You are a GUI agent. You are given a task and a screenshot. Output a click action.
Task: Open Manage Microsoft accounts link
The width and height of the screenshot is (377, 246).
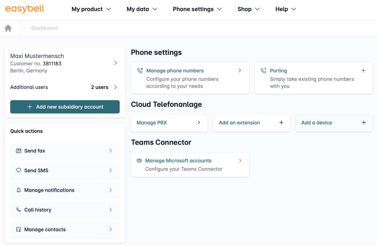[x=178, y=161]
